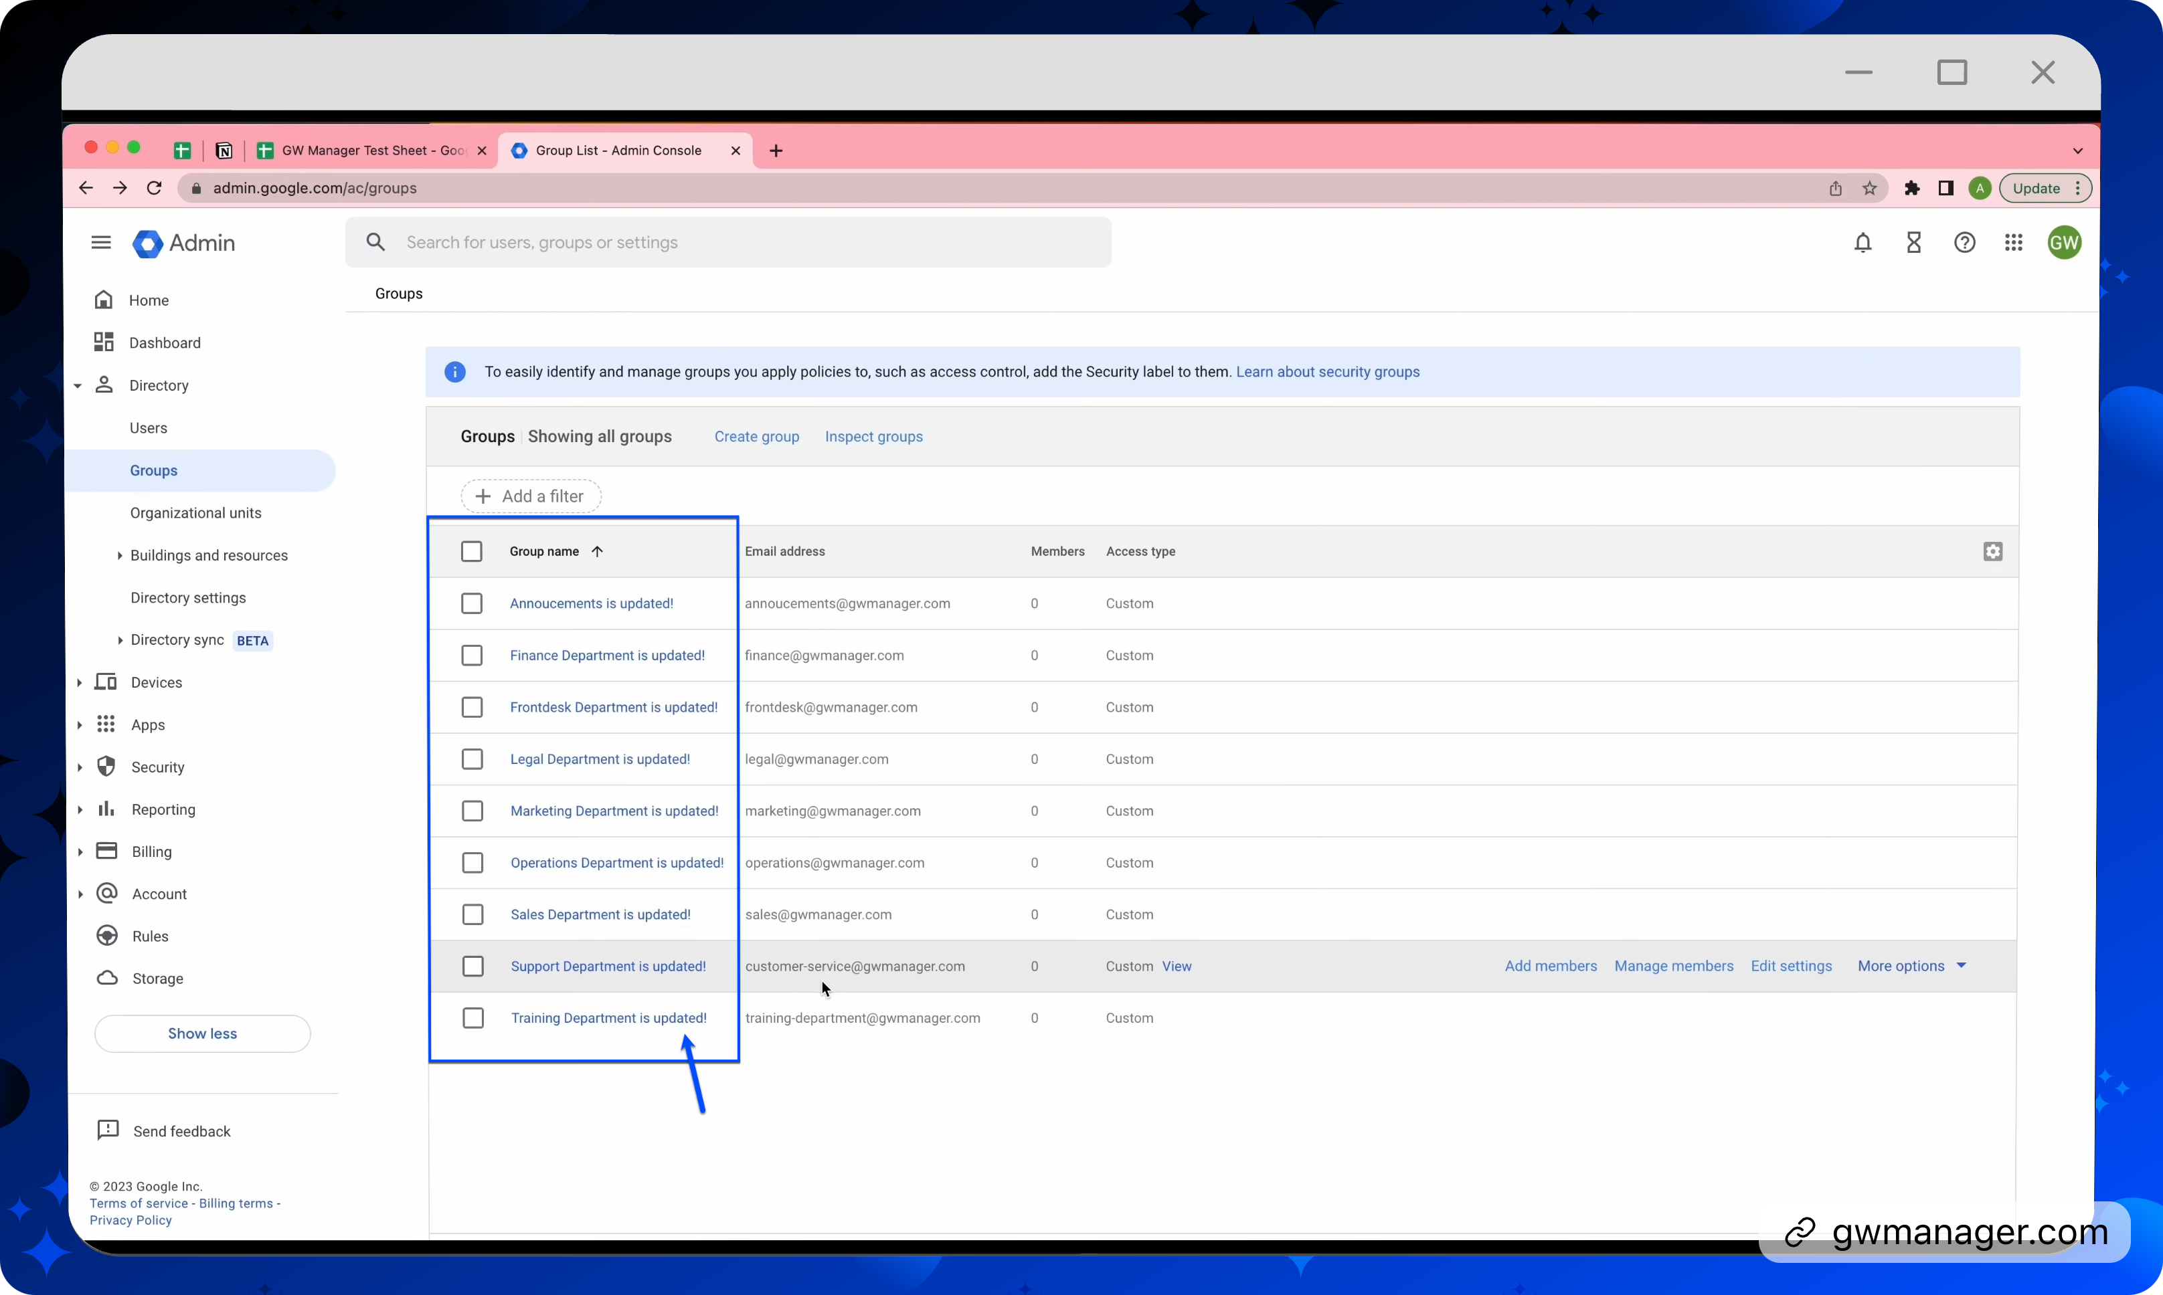The height and width of the screenshot is (1295, 2163).
Task: Click Create group link
Action: tap(757, 436)
